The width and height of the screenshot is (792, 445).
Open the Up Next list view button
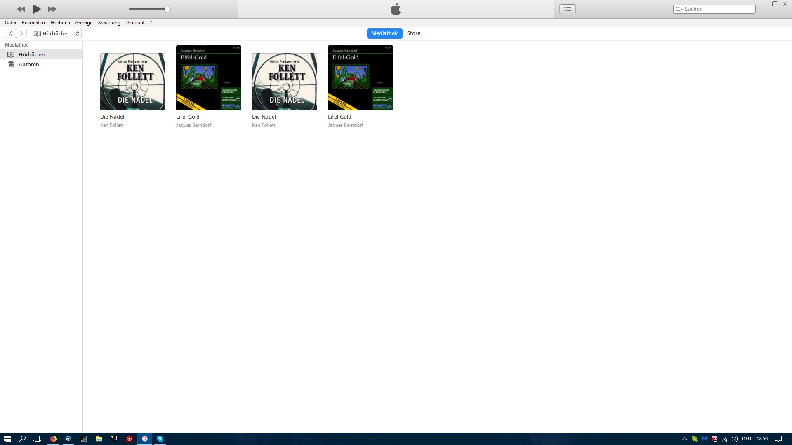(568, 9)
